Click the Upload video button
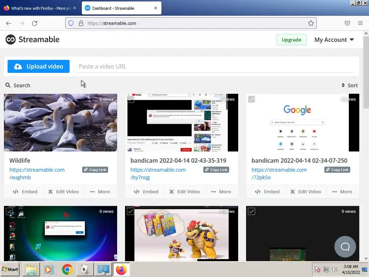Image resolution: width=369 pixels, height=277 pixels. tap(39, 66)
